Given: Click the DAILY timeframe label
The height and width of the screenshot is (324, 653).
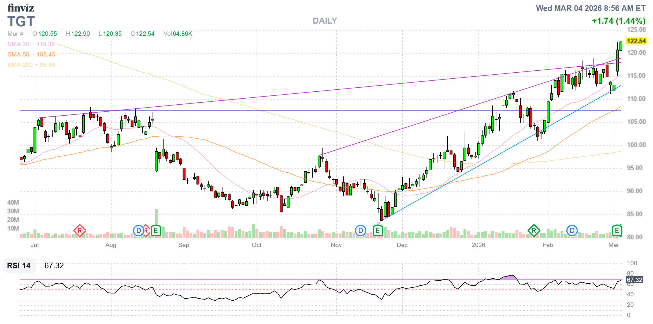Looking at the screenshot, I should point(325,21).
